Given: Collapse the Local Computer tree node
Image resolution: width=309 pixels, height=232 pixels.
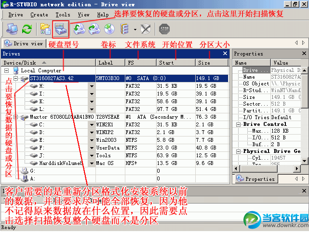Looking at the screenshot, I should point(6,70).
